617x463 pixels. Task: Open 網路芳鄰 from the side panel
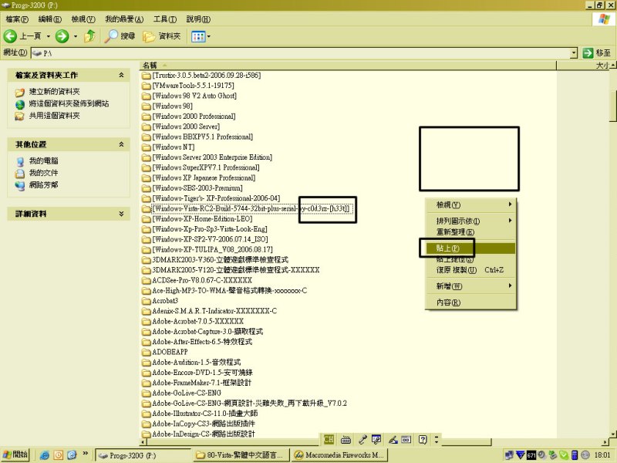pyautogui.click(x=43, y=185)
